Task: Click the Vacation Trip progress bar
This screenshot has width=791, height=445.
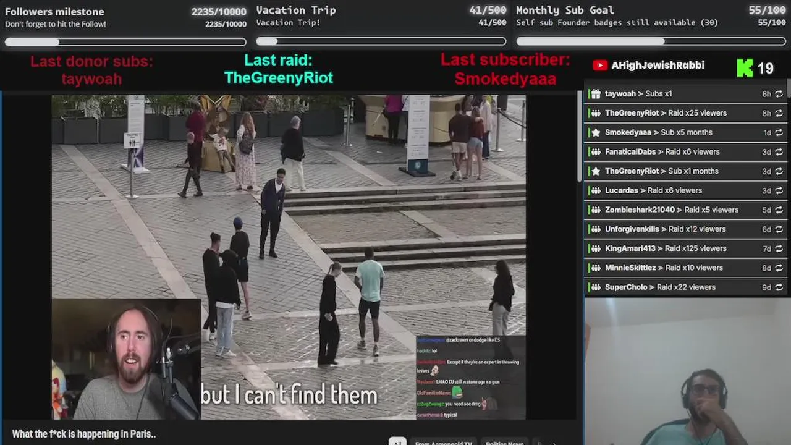Action: (381, 41)
